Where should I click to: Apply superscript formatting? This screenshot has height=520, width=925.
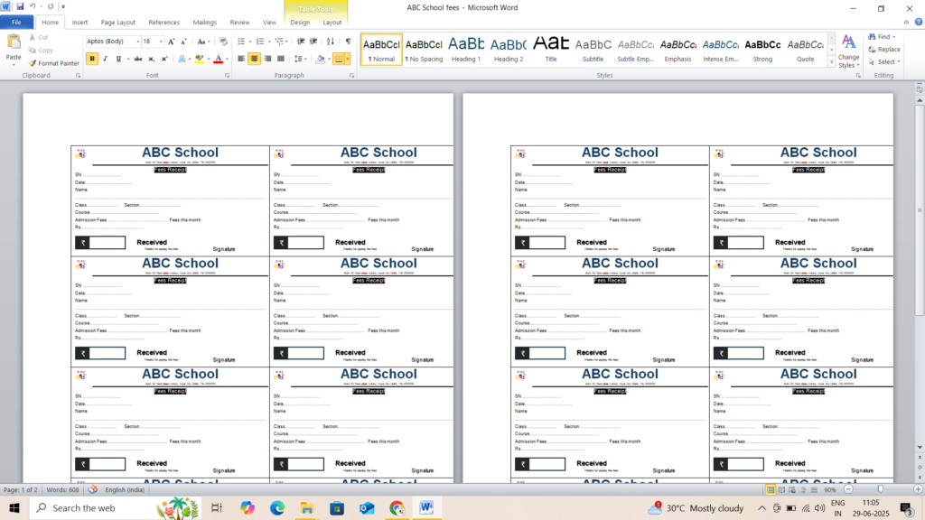164,59
